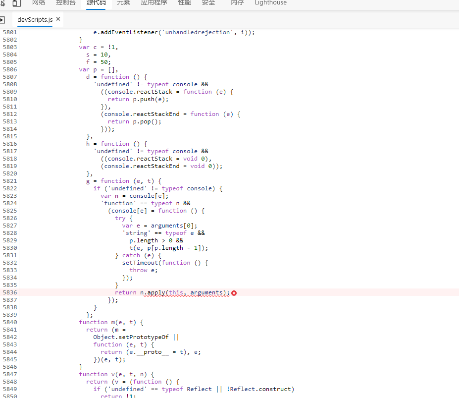459x398 pixels.
Task: Click 'f = 50;' on line 5805
Action: tap(99, 62)
